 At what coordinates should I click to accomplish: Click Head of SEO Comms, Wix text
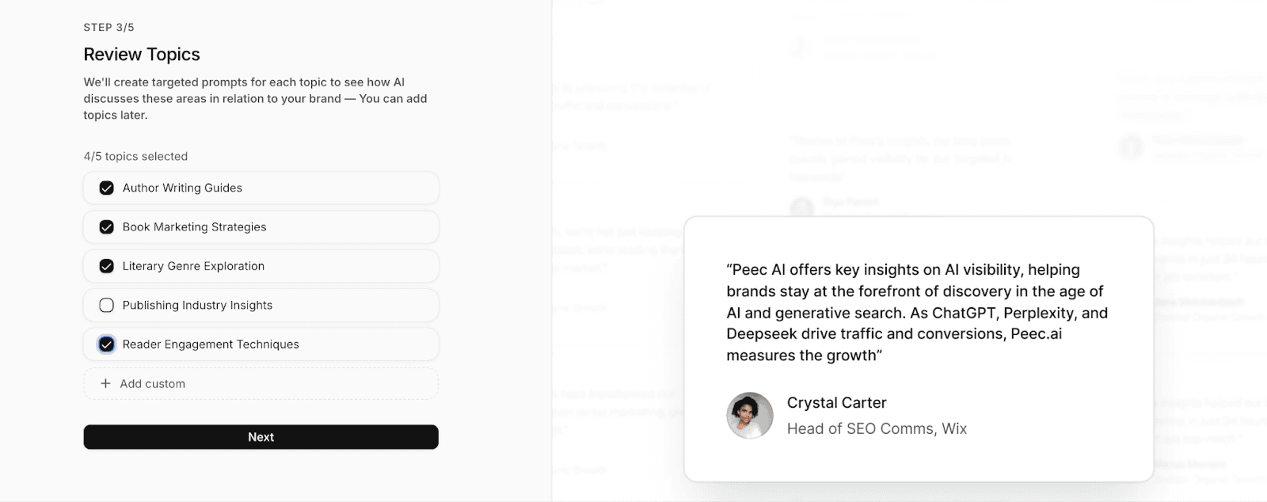(877, 428)
